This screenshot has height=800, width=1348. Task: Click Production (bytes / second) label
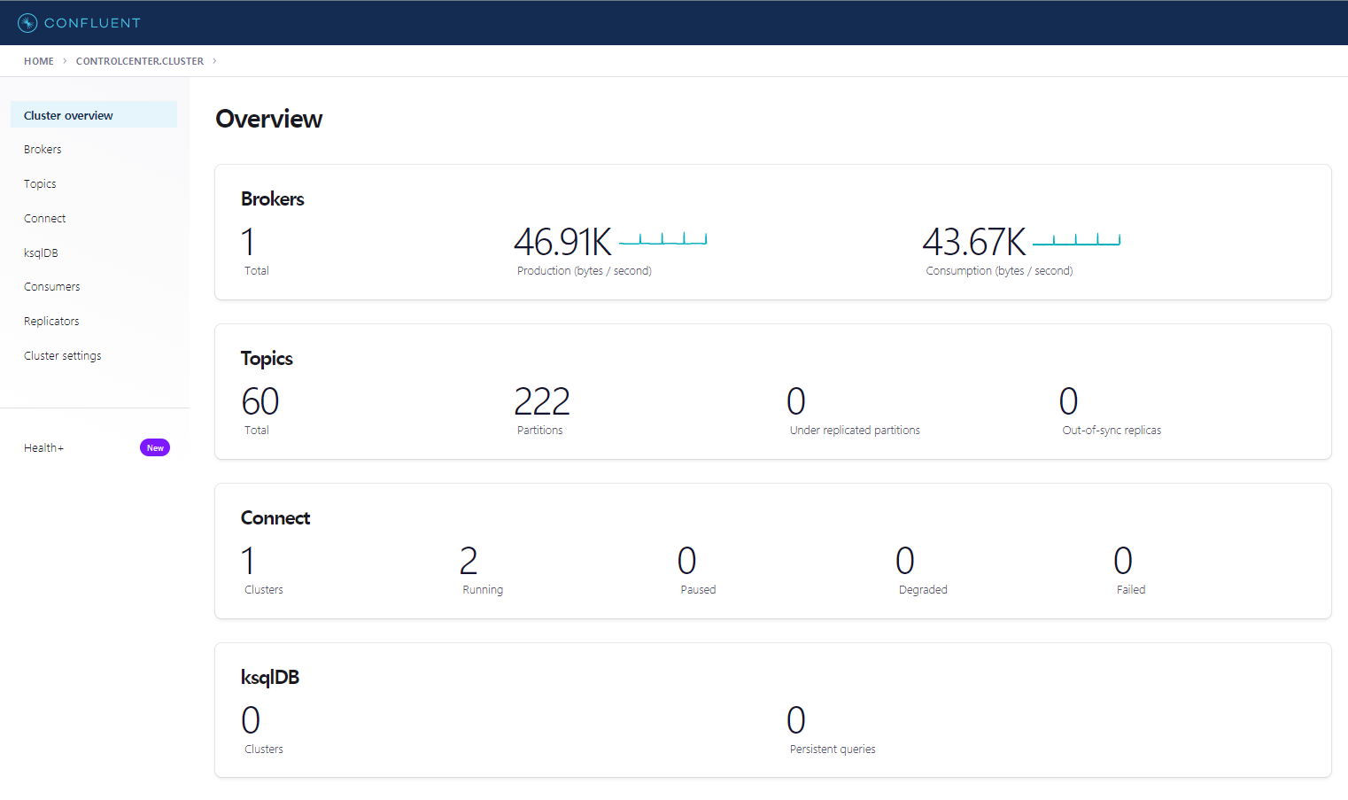point(585,271)
